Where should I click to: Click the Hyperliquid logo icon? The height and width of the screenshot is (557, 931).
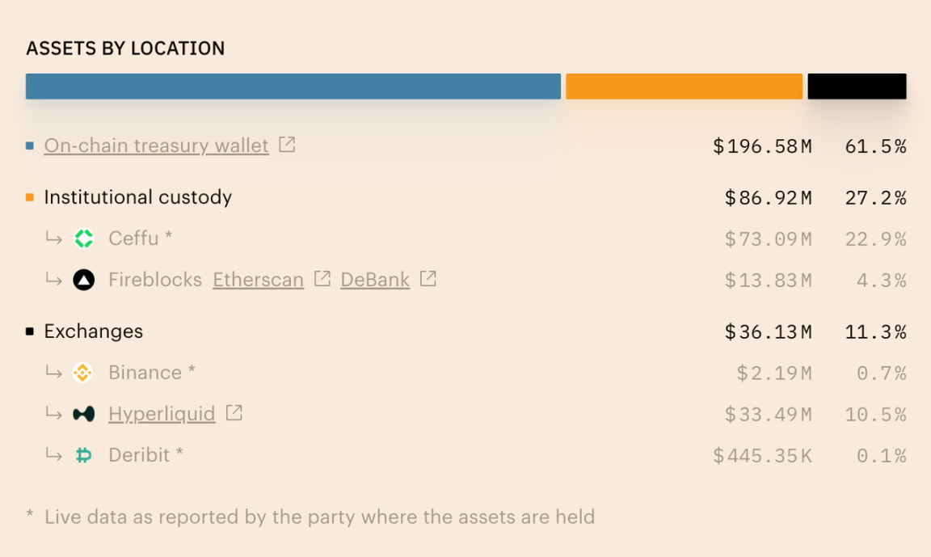pyautogui.click(x=84, y=414)
